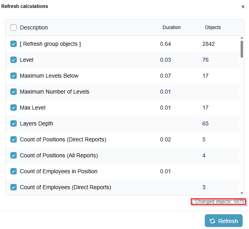Close the Refresh calculations dialog
The width and height of the screenshot is (249, 229).
click(x=243, y=7)
